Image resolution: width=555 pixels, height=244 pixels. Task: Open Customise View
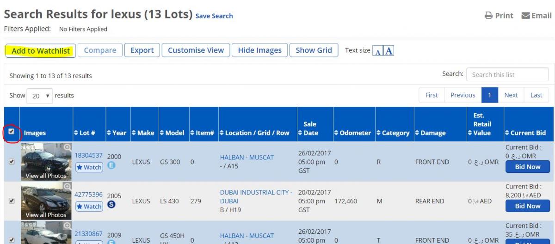[x=196, y=51]
